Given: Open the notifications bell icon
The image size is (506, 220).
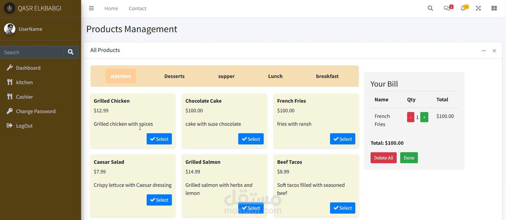Looking at the screenshot, I should [x=463, y=8].
